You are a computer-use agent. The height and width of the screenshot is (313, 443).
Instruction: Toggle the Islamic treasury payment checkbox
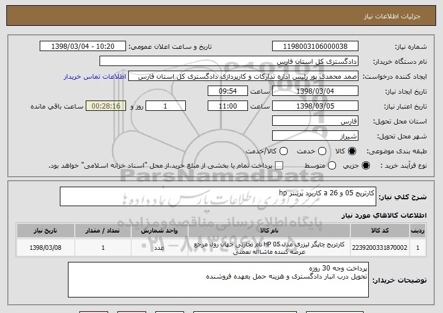coord(279,165)
